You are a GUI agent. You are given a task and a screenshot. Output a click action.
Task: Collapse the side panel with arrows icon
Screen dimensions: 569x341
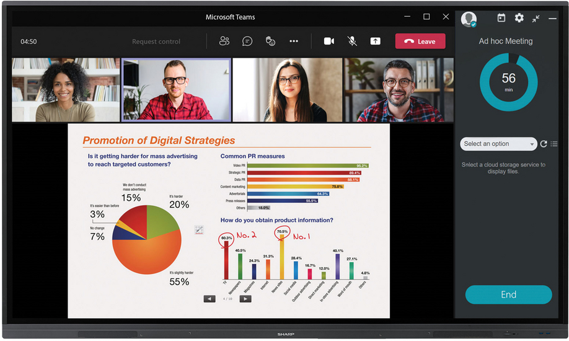536,19
